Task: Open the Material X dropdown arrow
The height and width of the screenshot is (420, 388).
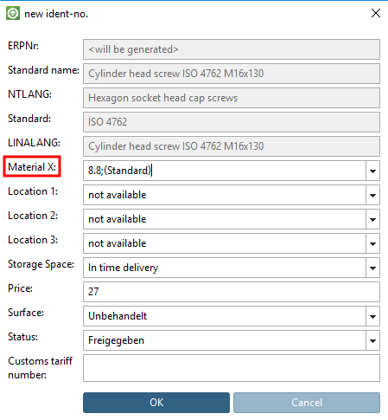Action: coord(372,171)
